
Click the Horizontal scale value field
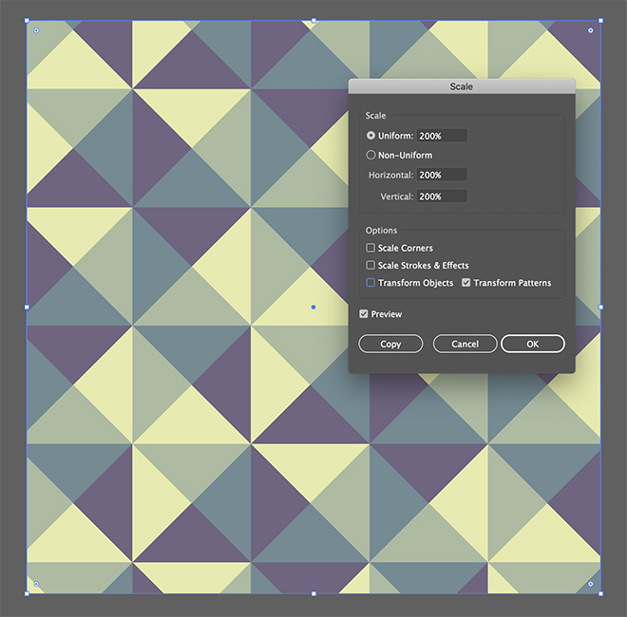pyautogui.click(x=442, y=175)
